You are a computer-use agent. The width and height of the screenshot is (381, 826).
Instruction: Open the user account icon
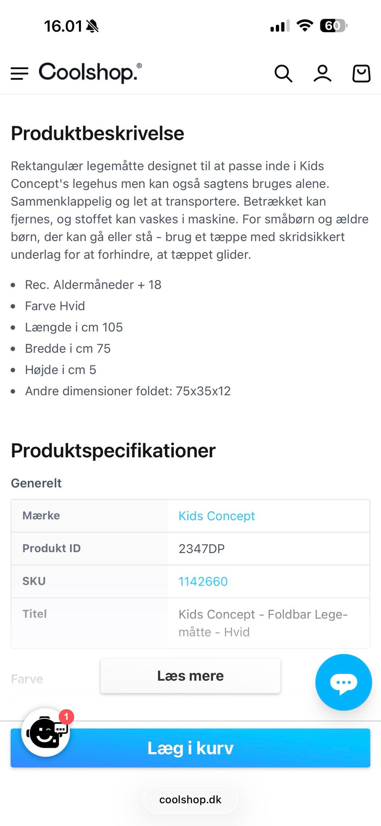(x=322, y=73)
